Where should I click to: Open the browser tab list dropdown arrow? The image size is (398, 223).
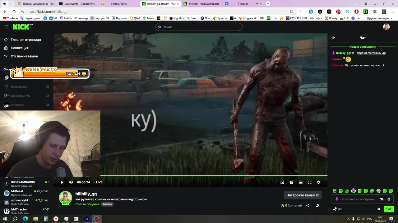click(x=11, y=4)
